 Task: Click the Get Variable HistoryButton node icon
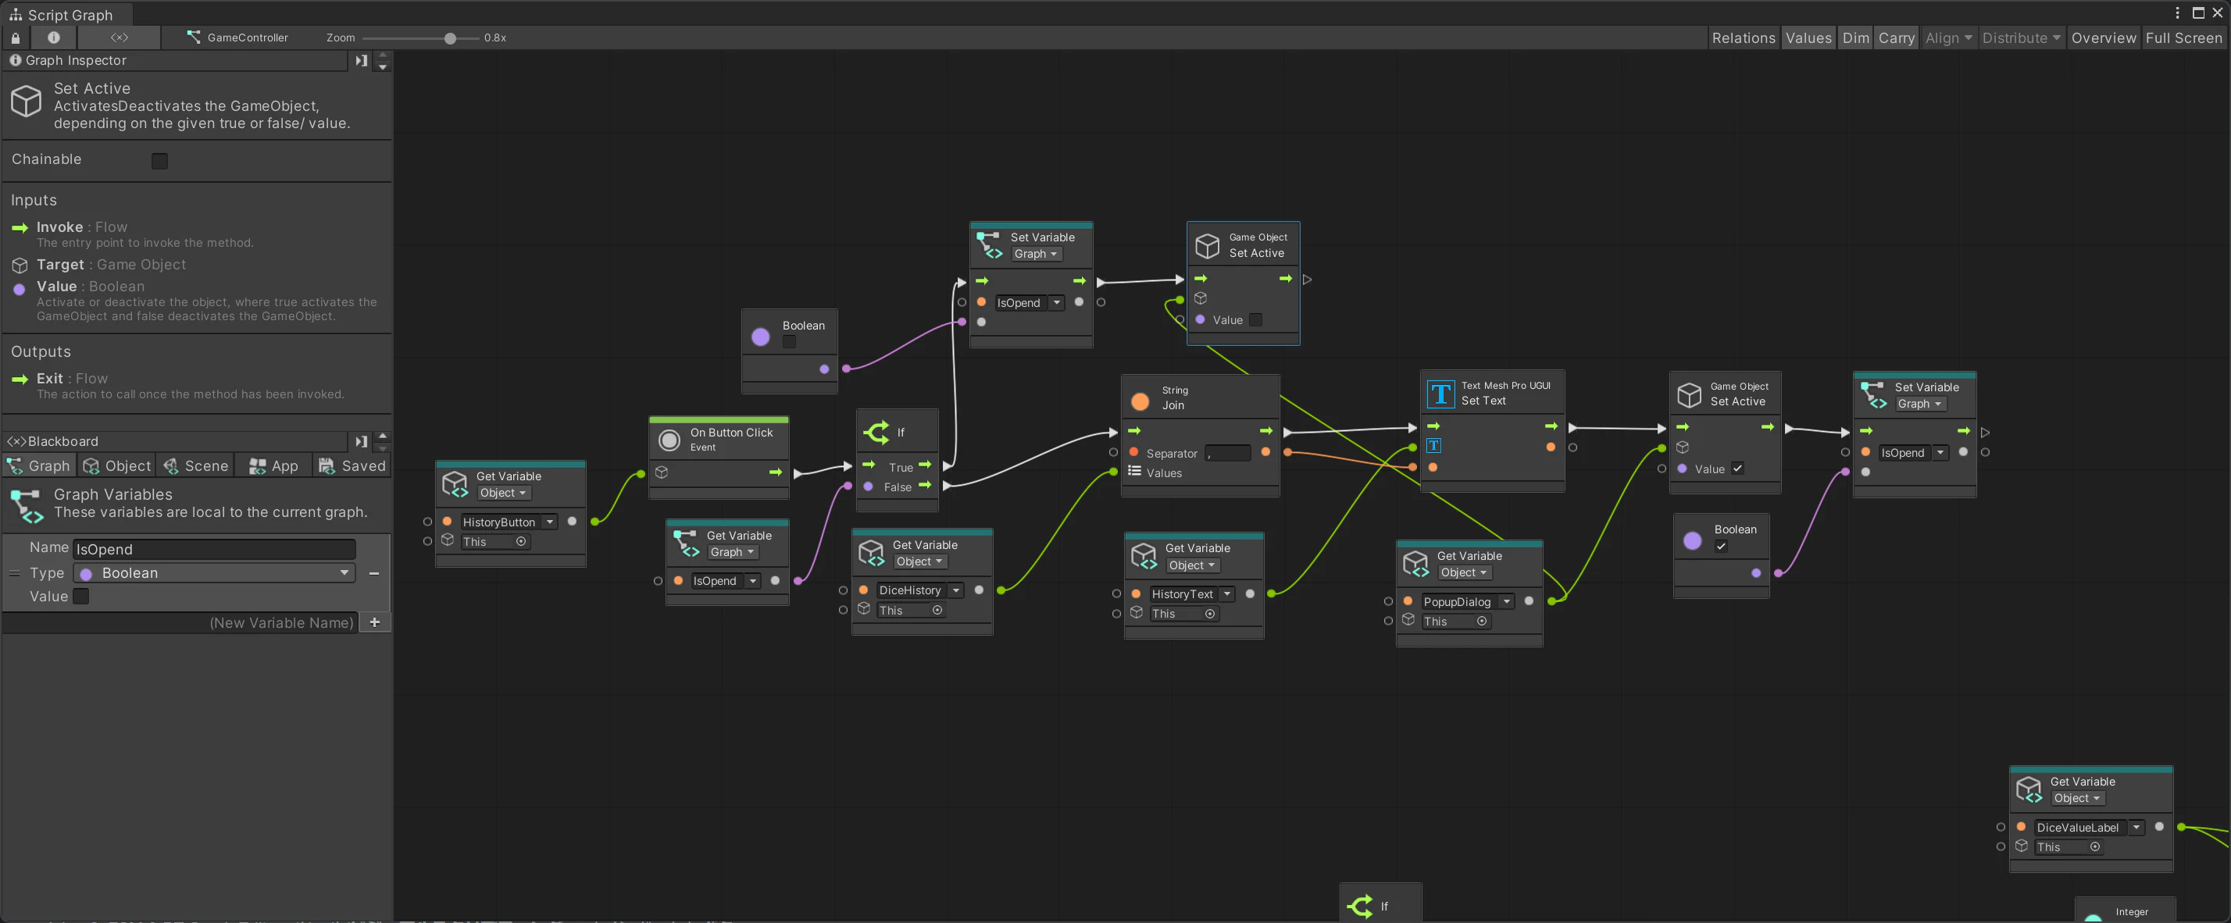pos(455,485)
